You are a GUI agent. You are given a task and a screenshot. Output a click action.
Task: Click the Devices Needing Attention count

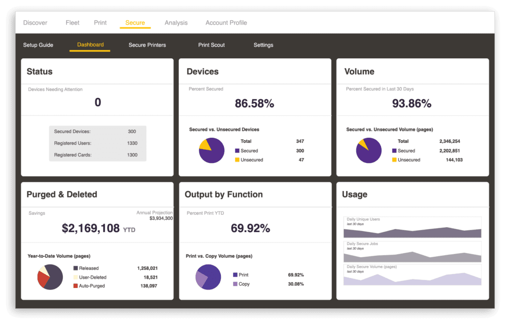pos(97,102)
